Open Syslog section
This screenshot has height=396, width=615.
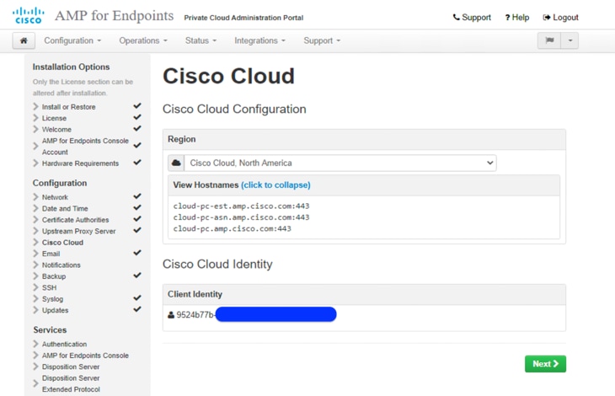52,299
